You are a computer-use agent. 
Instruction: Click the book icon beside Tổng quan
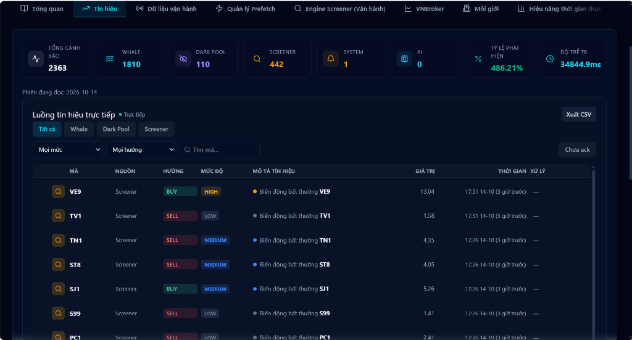pos(24,9)
